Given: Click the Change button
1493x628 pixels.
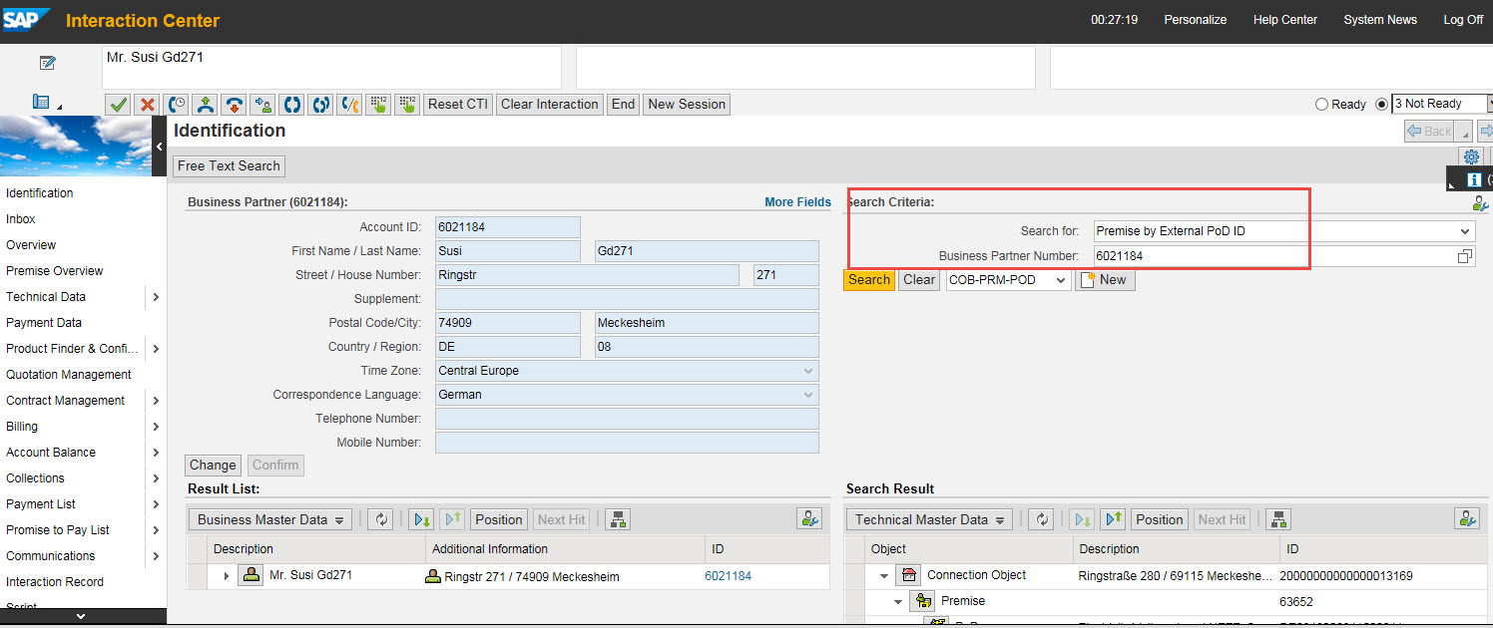Looking at the screenshot, I should (213, 466).
